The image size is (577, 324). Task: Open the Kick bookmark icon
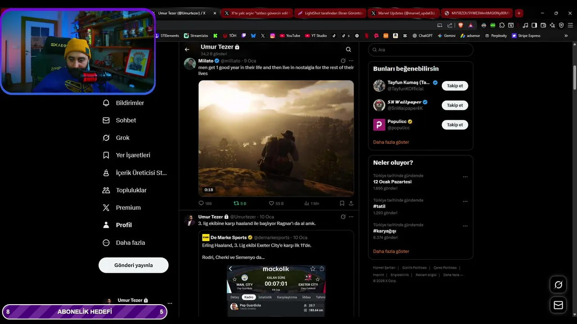coord(215,36)
